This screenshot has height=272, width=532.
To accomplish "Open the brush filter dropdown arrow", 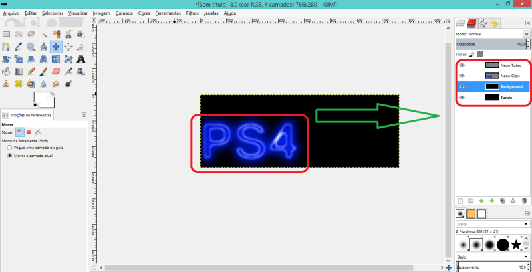I will point(525,224).
